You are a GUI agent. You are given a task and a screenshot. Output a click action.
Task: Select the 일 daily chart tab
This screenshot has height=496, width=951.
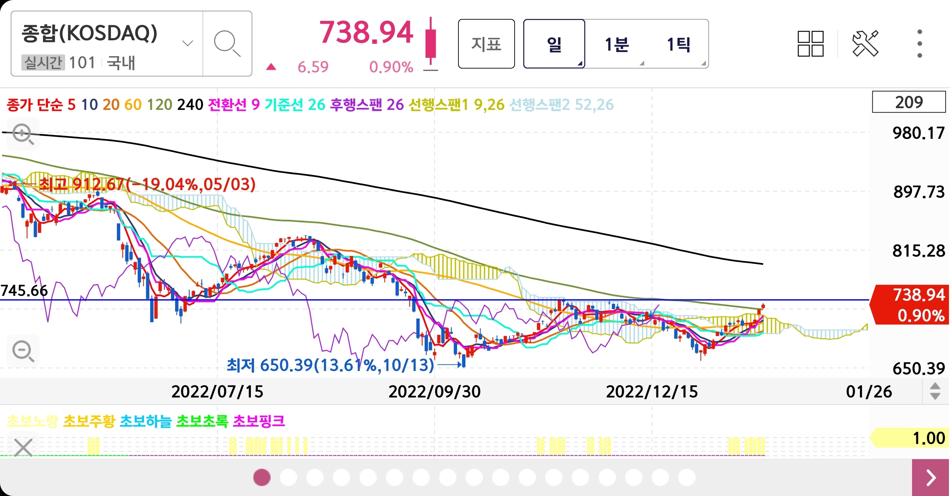pyautogui.click(x=554, y=44)
